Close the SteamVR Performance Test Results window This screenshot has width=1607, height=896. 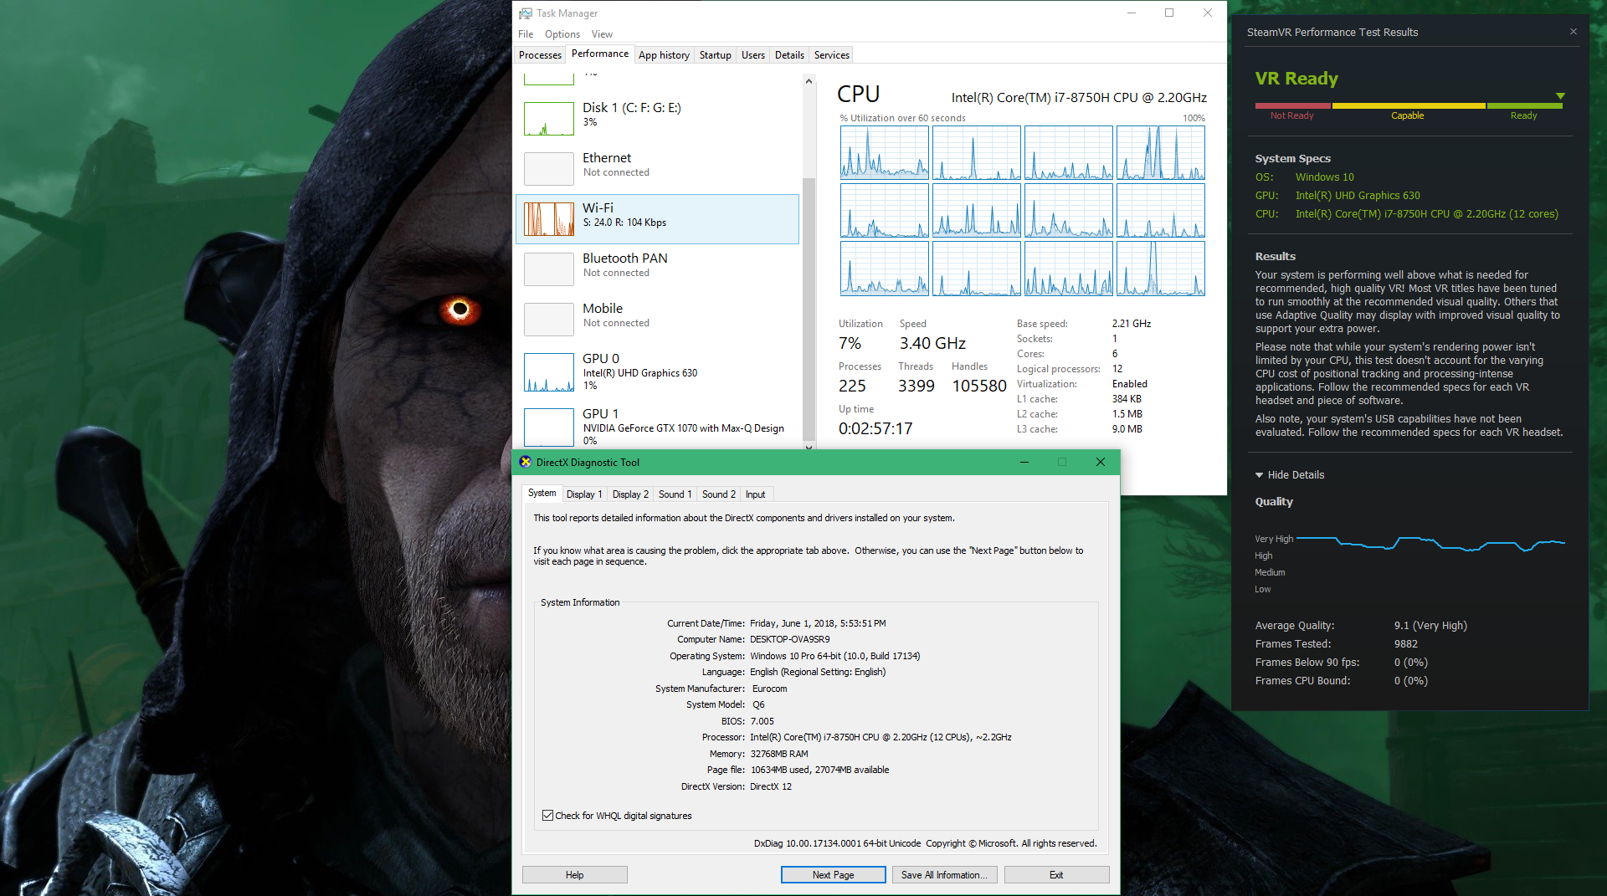1574,32
